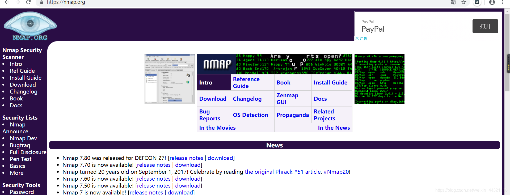This screenshot has height=195, width=510.
Task: Open Download in the navigation table
Action: click(x=213, y=99)
